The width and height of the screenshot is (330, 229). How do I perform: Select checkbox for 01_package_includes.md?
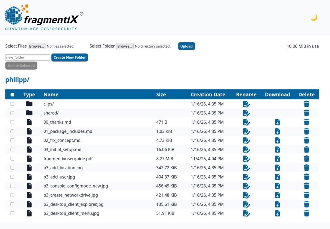point(12,131)
